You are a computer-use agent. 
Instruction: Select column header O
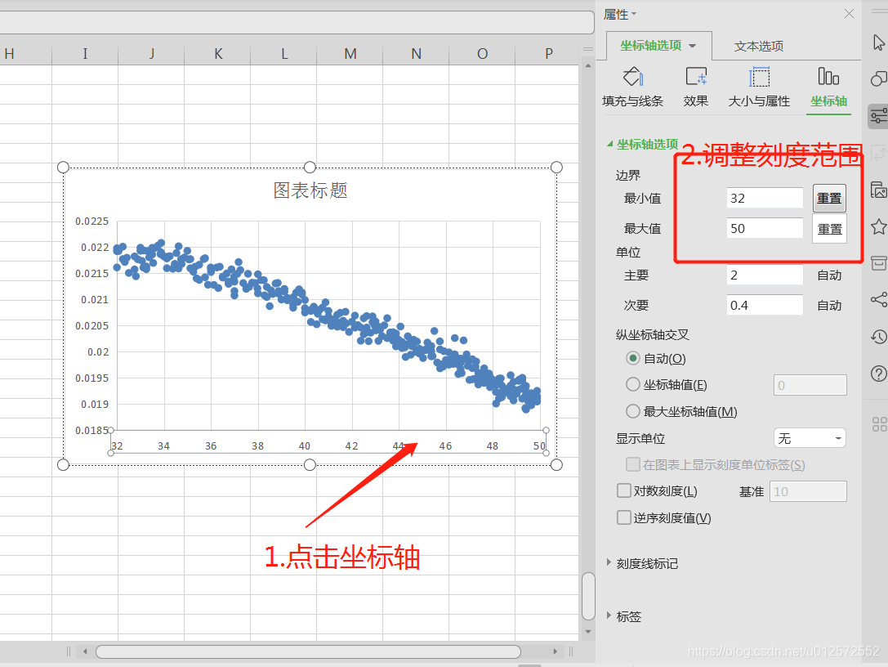coord(483,54)
